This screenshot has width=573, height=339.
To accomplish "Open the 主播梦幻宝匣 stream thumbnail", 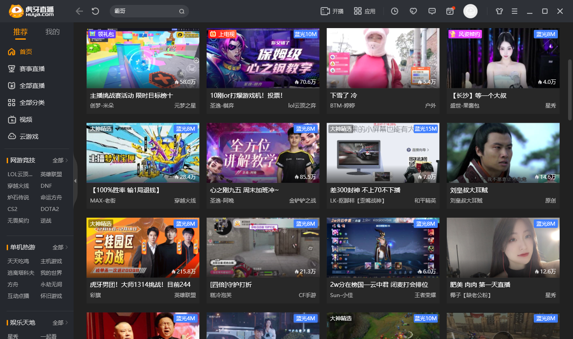I will [x=143, y=153].
